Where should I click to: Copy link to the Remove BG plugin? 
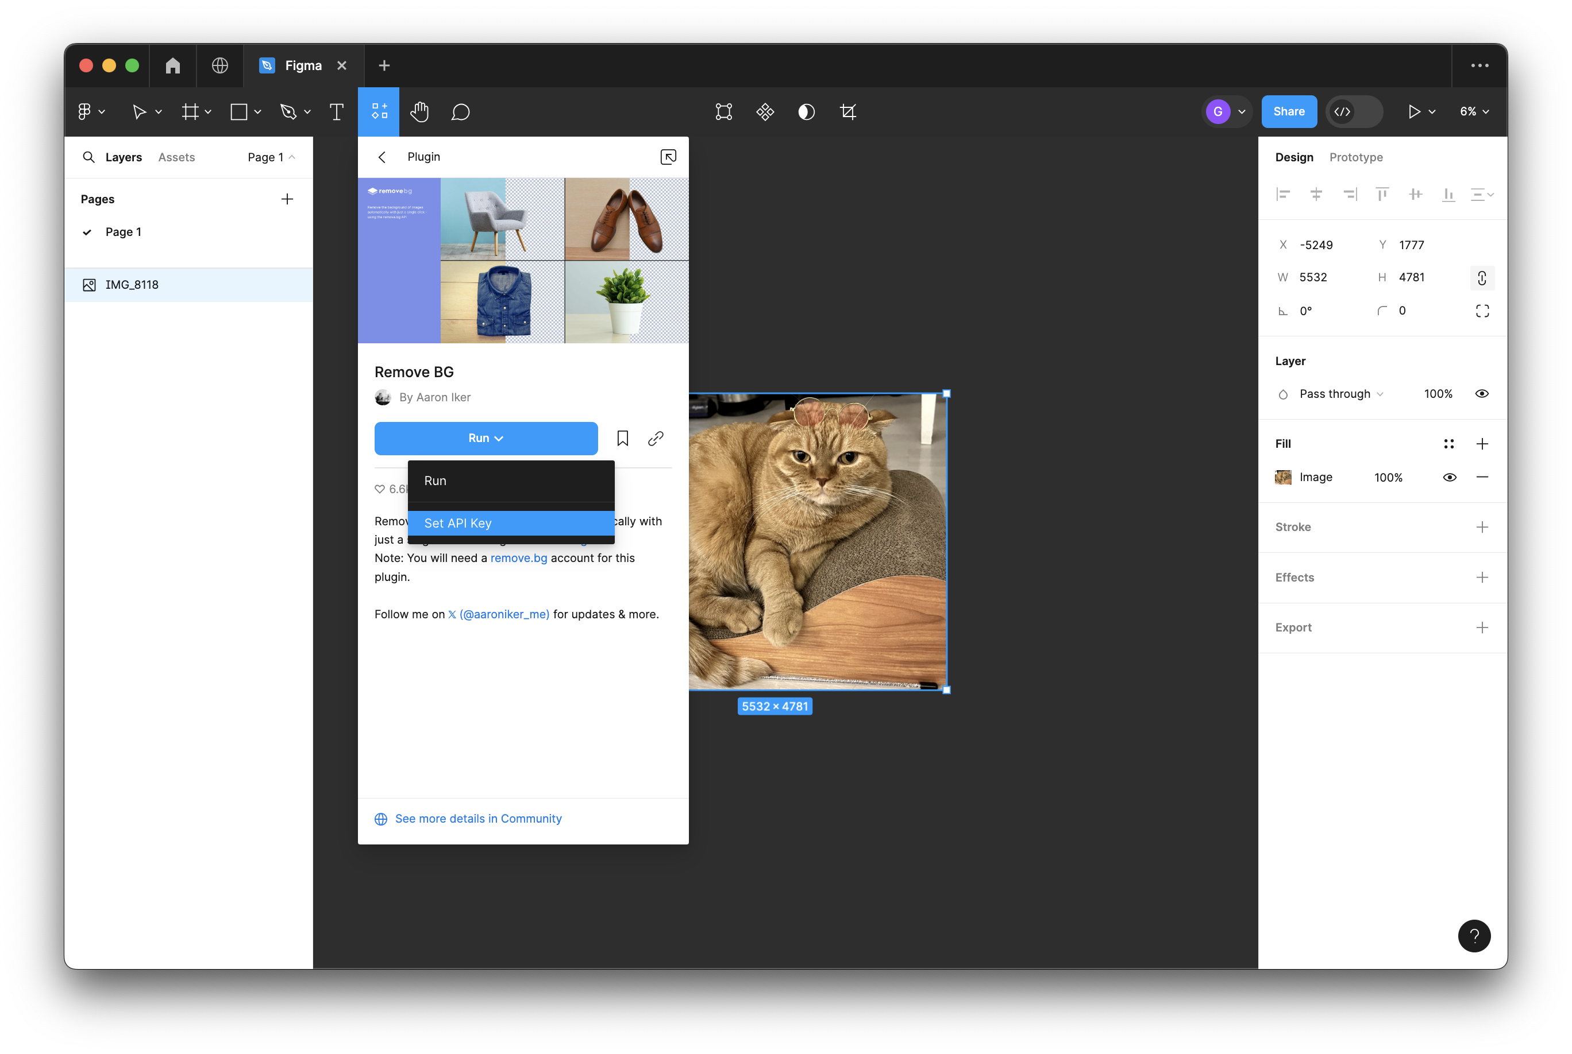(655, 438)
